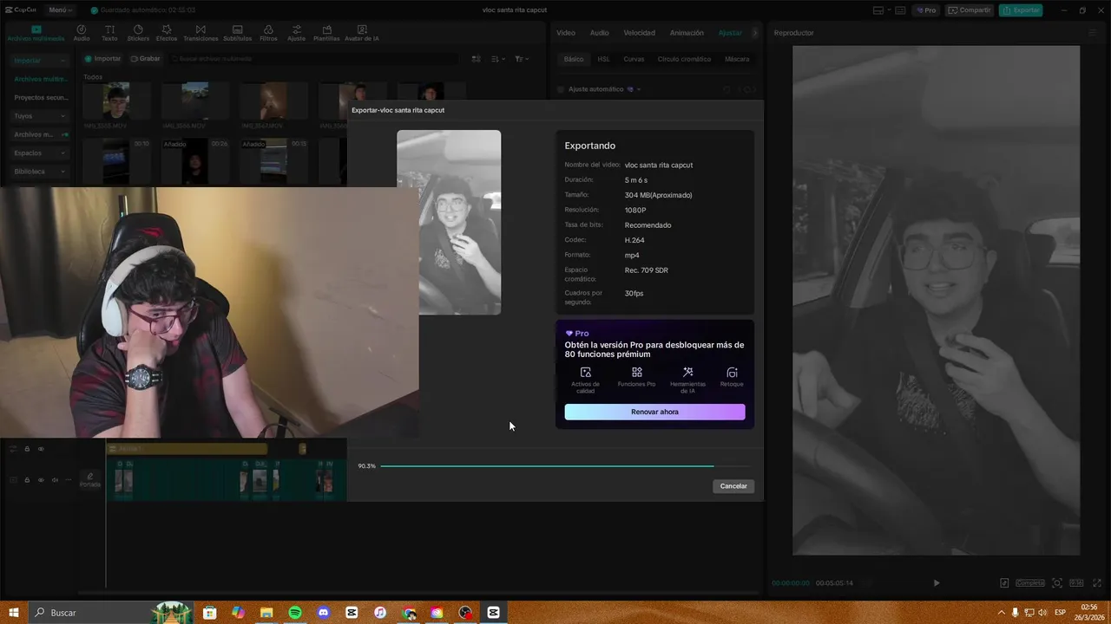Viewport: 1111px width, 624px height.
Task: Select the Máscara sub-tab
Action: pos(737,59)
